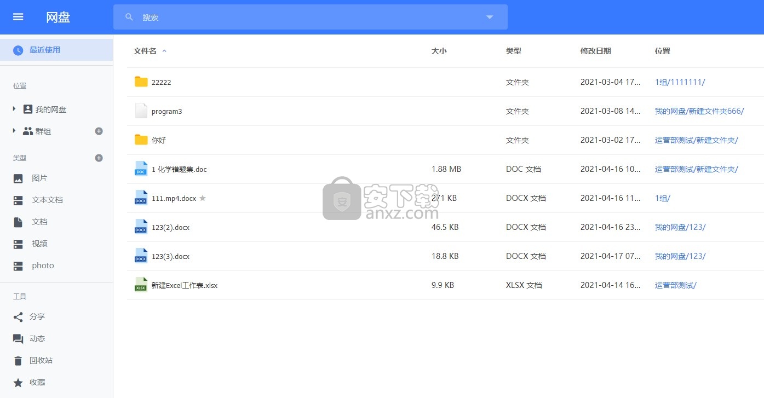
Task: Click the search magnifier icon
Action: [129, 17]
